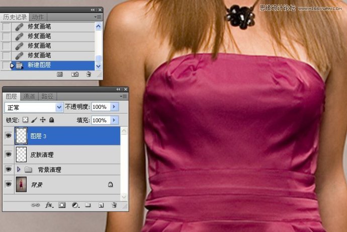
Task: Hide the 背景 layer
Action: point(9,184)
